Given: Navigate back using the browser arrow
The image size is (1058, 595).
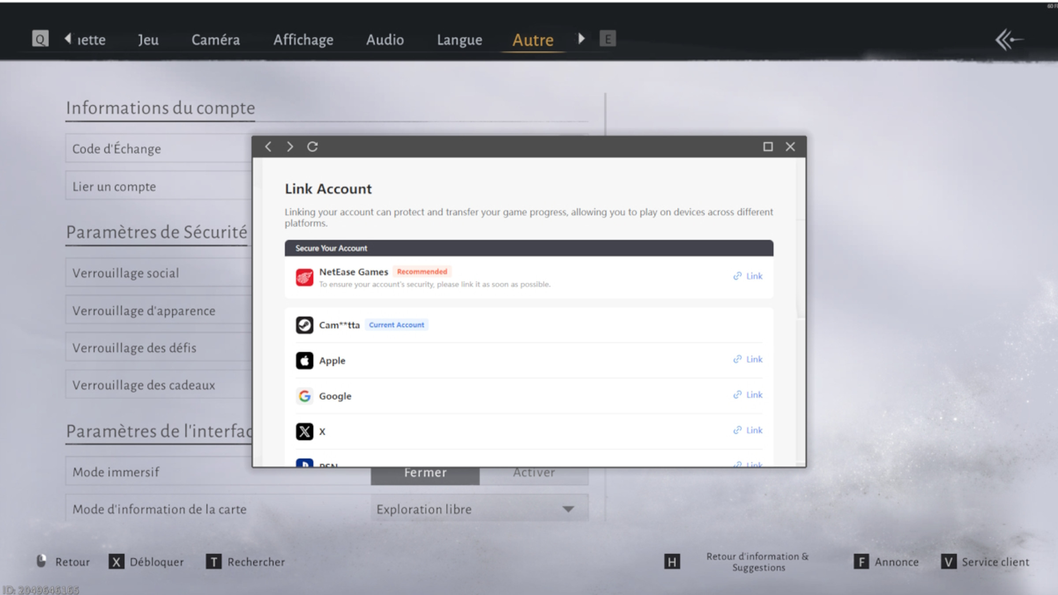Looking at the screenshot, I should pyautogui.click(x=268, y=146).
